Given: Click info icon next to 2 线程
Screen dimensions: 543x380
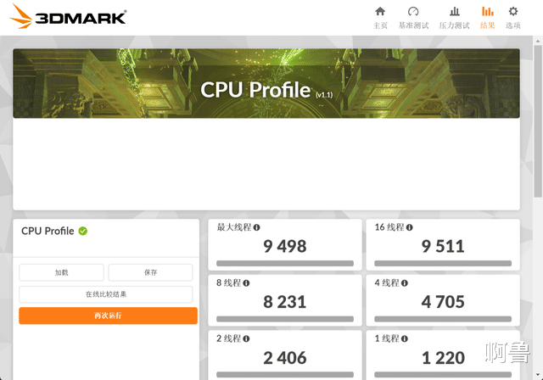Looking at the screenshot, I should pyautogui.click(x=246, y=338).
